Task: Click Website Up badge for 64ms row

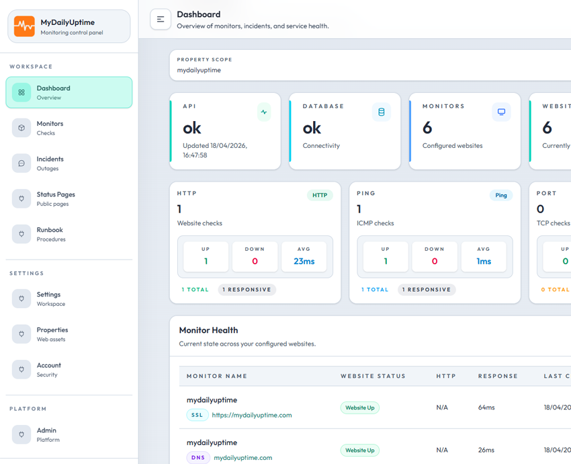Action: tap(360, 408)
